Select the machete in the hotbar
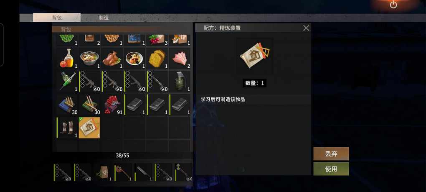 point(143,172)
